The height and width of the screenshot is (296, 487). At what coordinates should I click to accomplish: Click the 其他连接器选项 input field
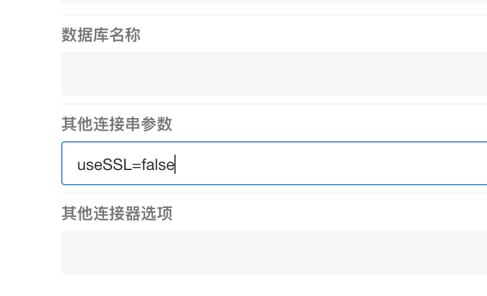point(274,253)
